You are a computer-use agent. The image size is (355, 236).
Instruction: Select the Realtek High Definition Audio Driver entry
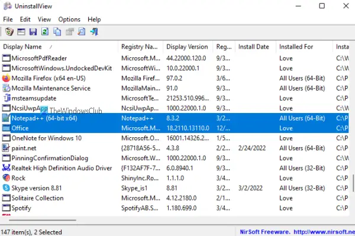62,168
